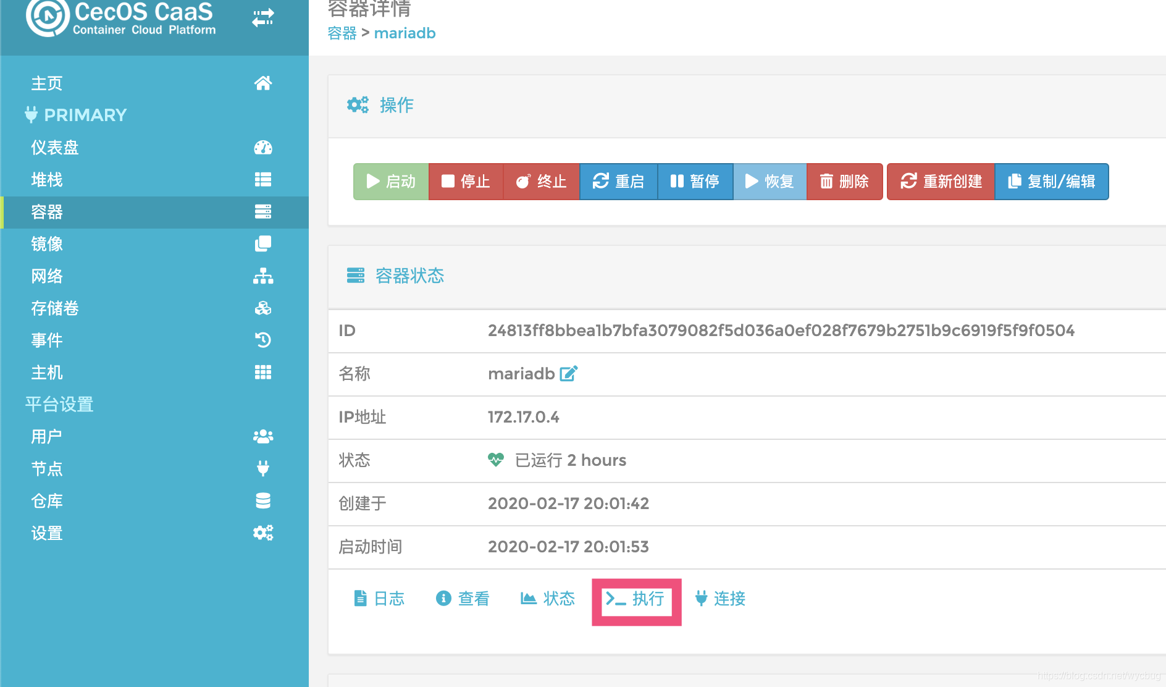Screen dimensions: 1166x687
Task: Click the home icon next to 主页
Action: pos(263,83)
